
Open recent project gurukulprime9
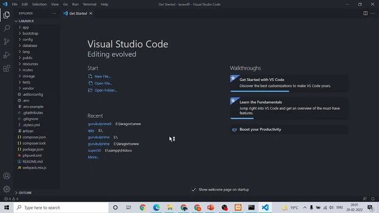tap(99, 124)
